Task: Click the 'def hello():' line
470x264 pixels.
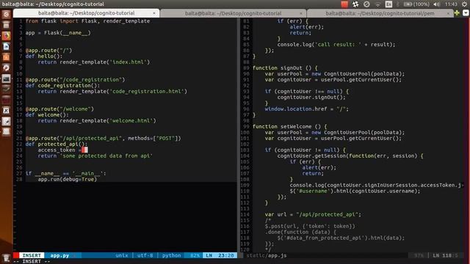Action: tap(44, 56)
